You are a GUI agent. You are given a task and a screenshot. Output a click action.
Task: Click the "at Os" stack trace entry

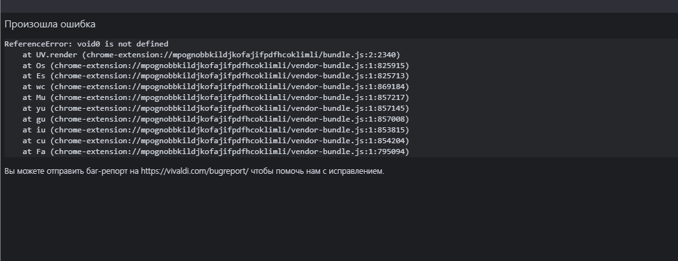coord(216,66)
